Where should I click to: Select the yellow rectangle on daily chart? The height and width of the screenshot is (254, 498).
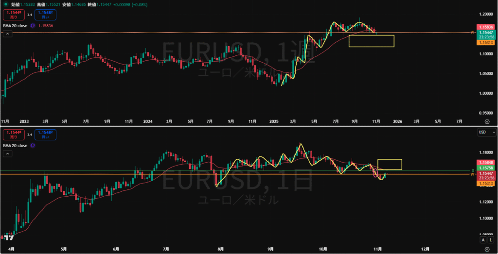[390, 165]
